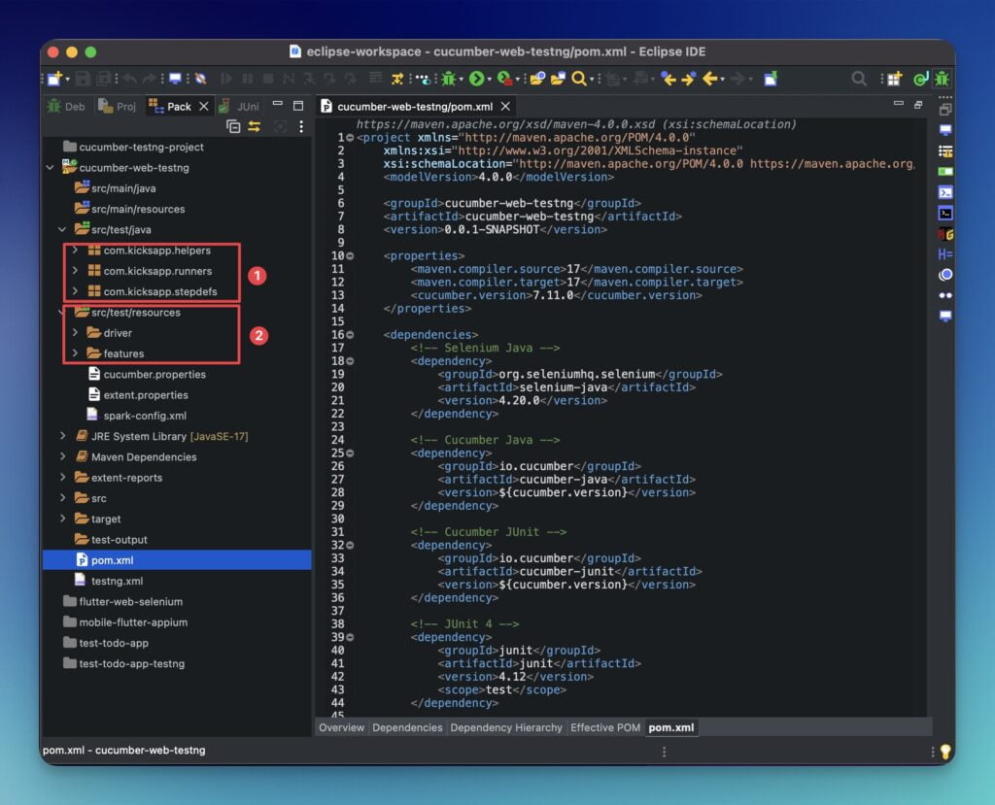Toggle Skip All Breakpoints

click(x=200, y=79)
